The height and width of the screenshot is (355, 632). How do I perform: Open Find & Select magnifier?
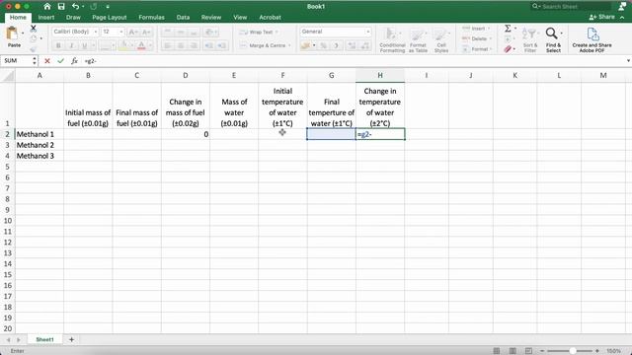tap(553, 39)
